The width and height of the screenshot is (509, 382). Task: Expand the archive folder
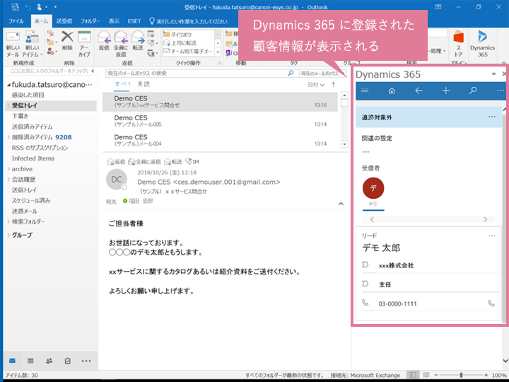pyautogui.click(x=8, y=169)
